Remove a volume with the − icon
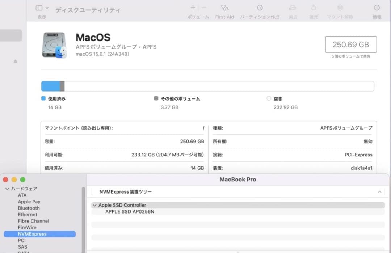This screenshot has width=391, height=253. (203, 7)
